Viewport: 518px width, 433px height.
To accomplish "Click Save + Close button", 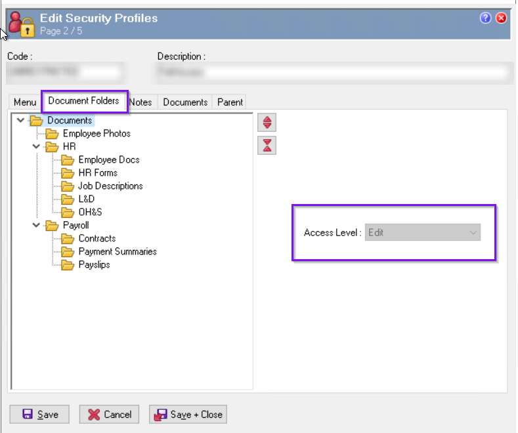I will tap(188, 415).
